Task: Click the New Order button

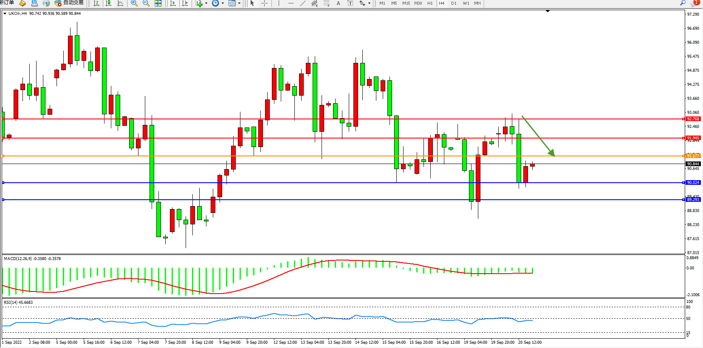Action: [7, 3]
